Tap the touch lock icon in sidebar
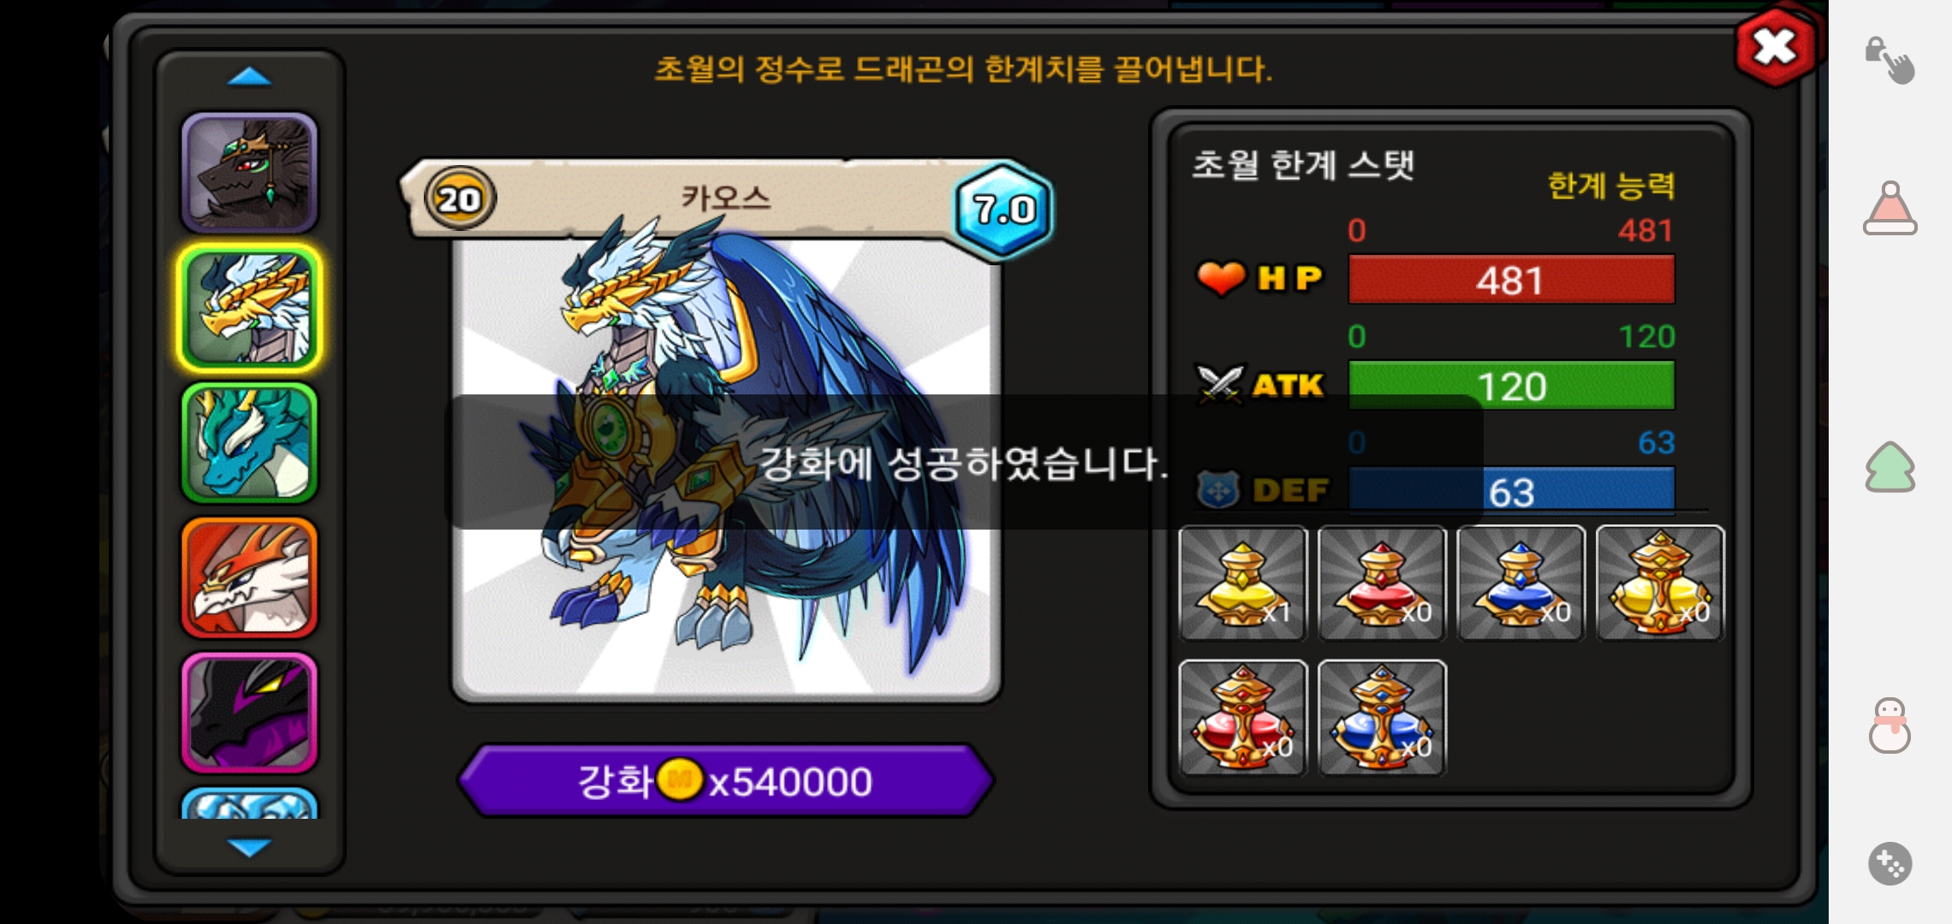Viewport: 1952px width, 924px height. (x=1890, y=60)
